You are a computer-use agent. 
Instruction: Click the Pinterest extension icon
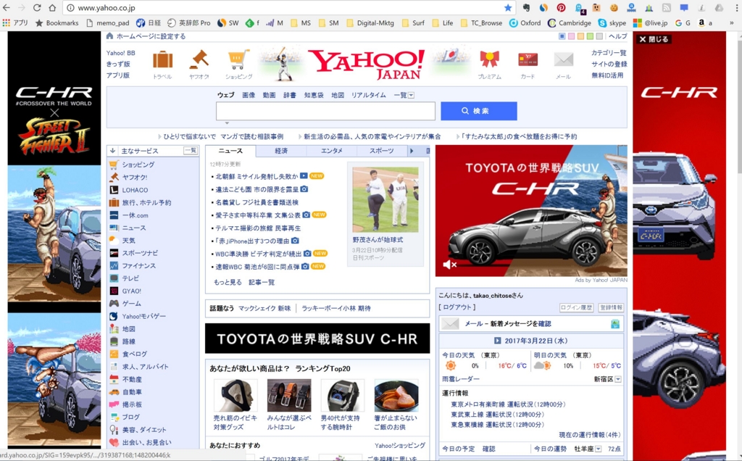561,7
